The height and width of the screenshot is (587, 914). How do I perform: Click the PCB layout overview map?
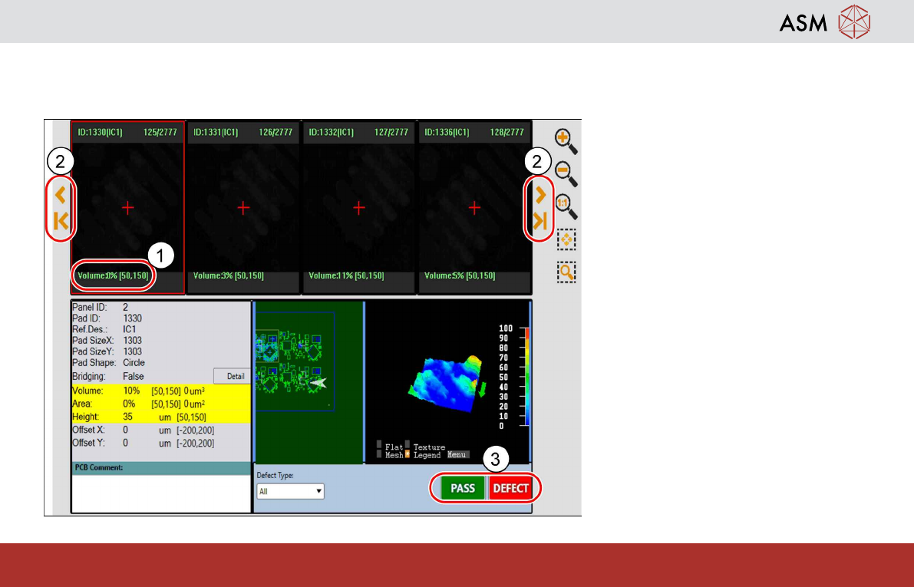coord(309,382)
